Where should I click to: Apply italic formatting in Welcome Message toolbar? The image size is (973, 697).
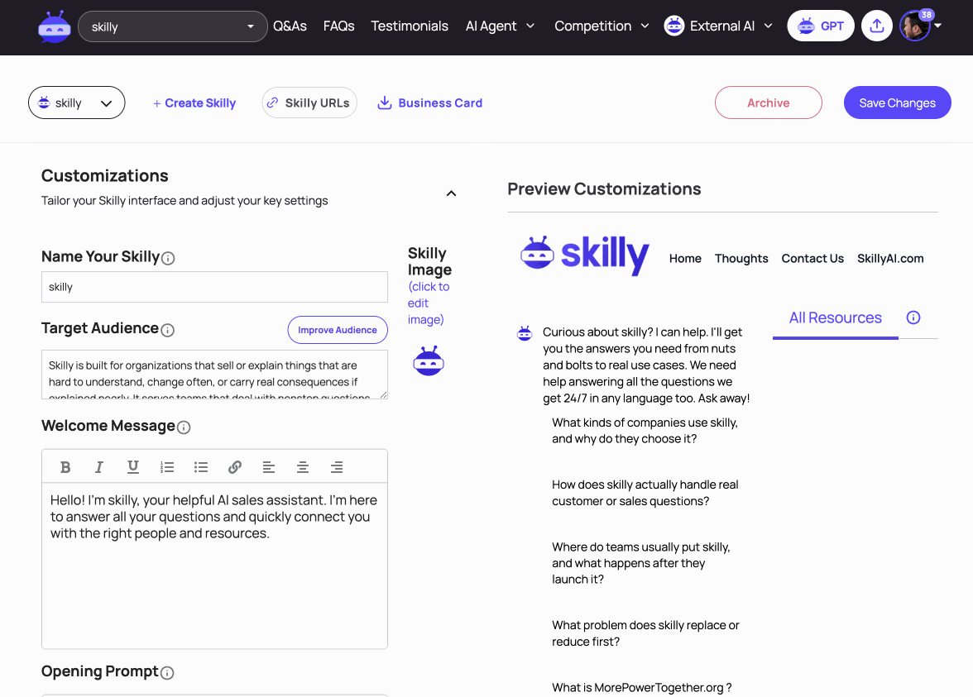click(x=98, y=467)
